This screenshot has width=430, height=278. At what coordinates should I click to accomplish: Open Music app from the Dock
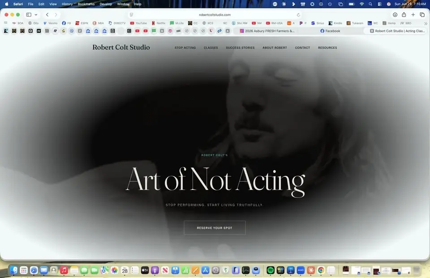pos(64,270)
